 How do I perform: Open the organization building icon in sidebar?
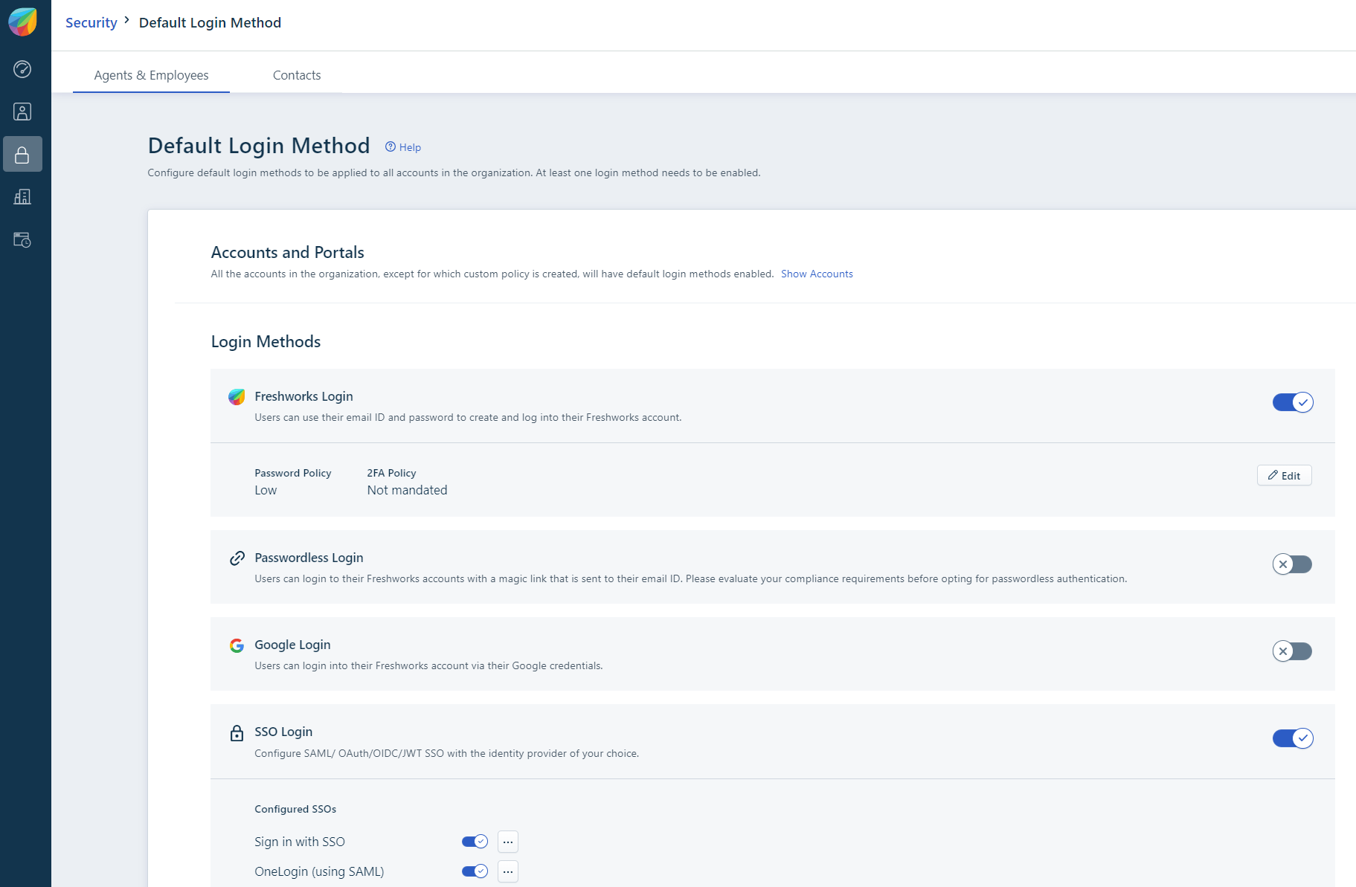[22, 196]
